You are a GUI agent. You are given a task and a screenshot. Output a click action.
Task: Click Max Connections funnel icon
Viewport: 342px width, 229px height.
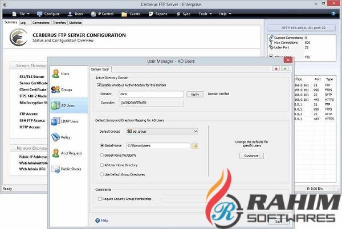point(271,42)
